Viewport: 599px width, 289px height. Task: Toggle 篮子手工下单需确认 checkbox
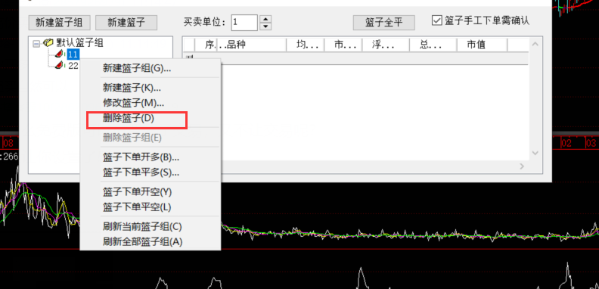pyautogui.click(x=436, y=20)
